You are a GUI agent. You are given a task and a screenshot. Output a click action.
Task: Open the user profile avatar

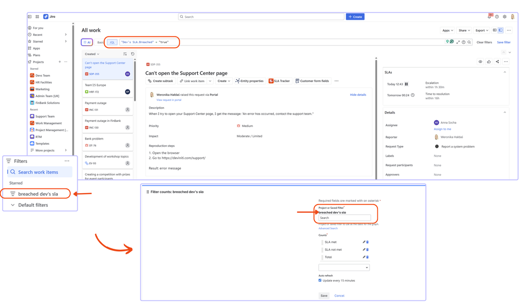513,17
